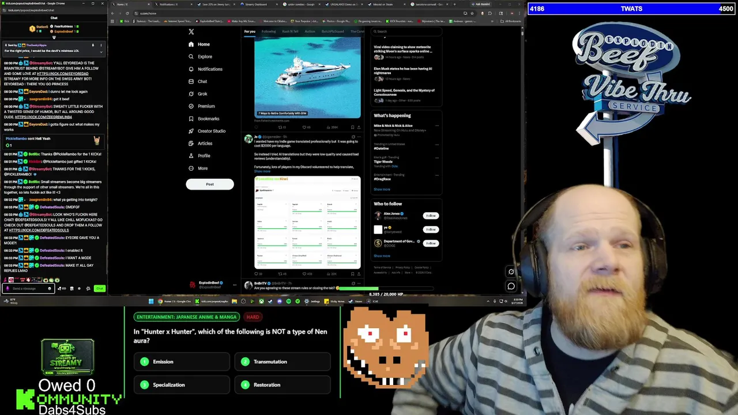Open Chat in X sidebar
The height and width of the screenshot is (415, 738).
coord(198,81)
